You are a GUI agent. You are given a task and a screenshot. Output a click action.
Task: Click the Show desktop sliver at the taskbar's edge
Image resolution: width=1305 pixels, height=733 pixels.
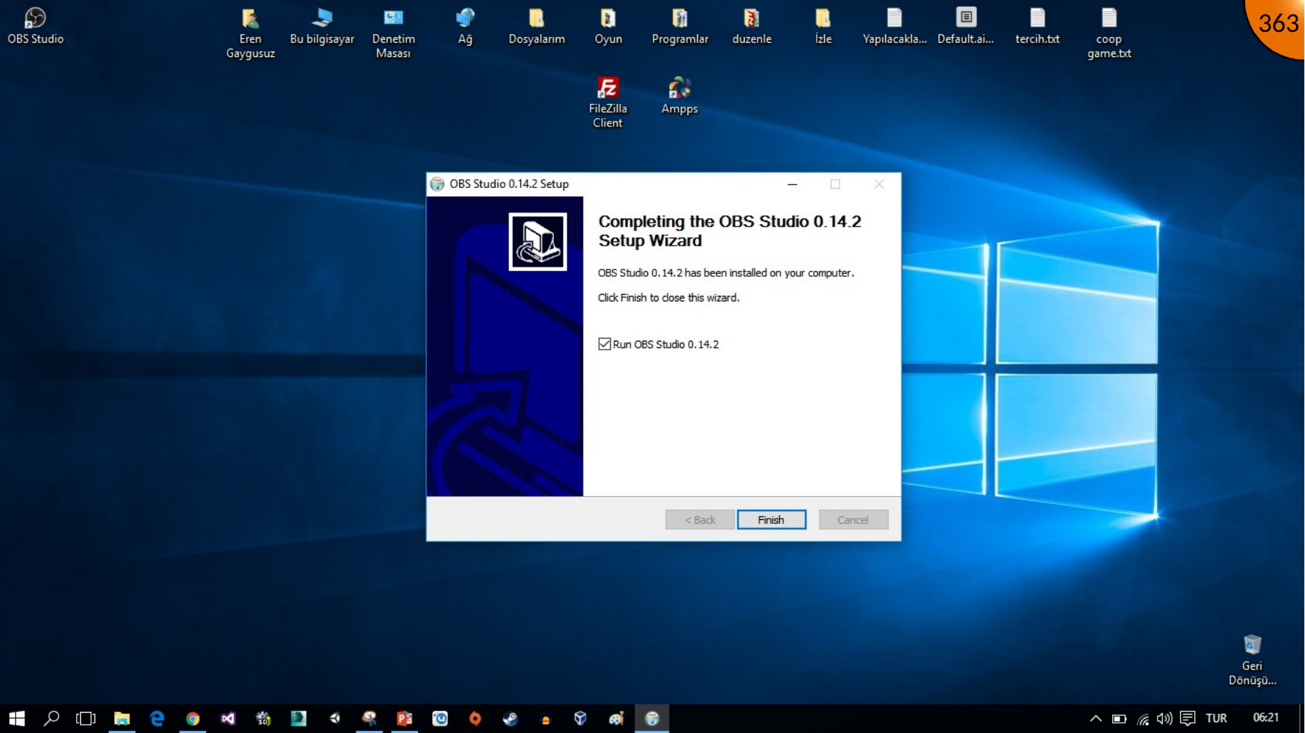point(1302,718)
